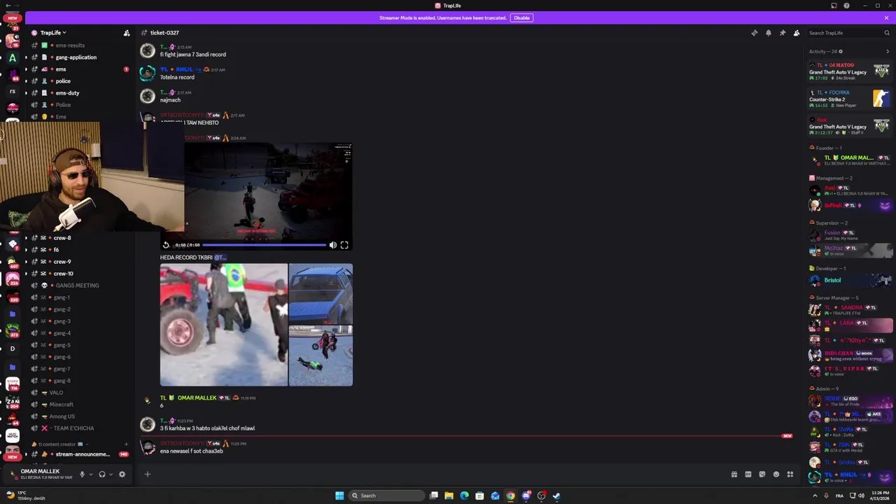Click the plus attach button in message bar
Image resolution: width=896 pixels, height=504 pixels.
coord(148,475)
